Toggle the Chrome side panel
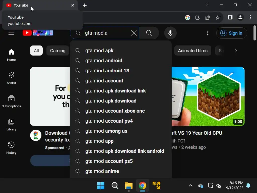257x193 pixels. [x=230, y=17]
